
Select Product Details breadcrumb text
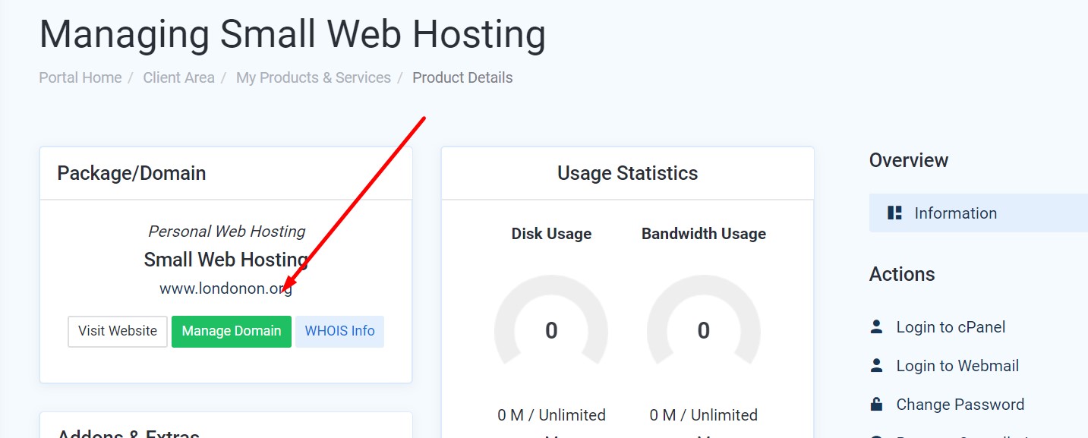[462, 77]
